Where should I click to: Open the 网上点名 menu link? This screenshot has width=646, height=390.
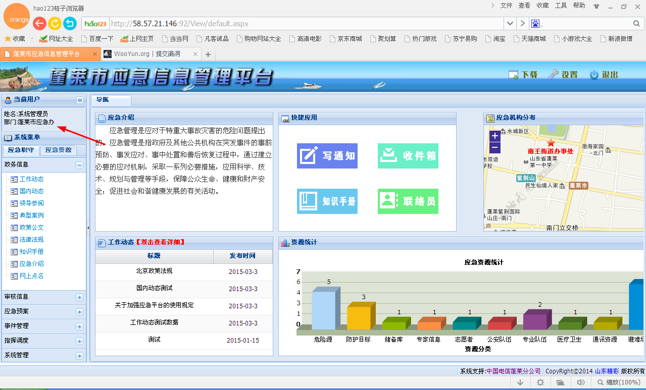click(31, 276)
